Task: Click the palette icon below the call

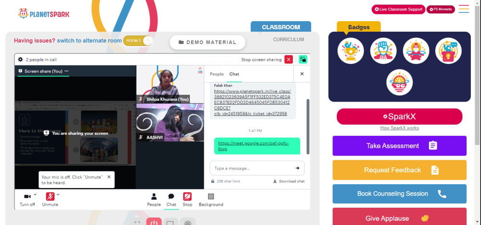Action: coord(188,223)
